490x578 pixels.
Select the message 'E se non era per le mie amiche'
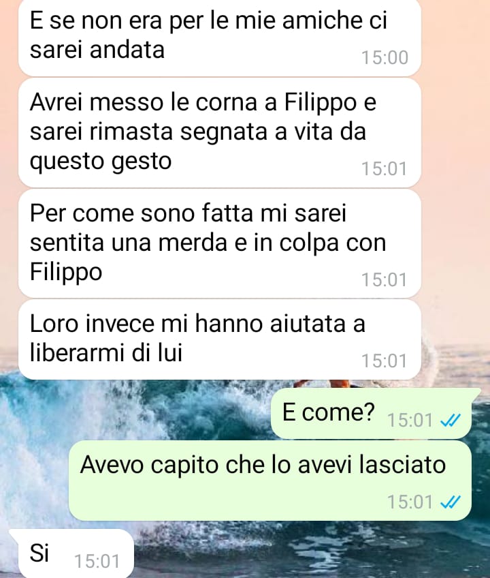[219, 37]
